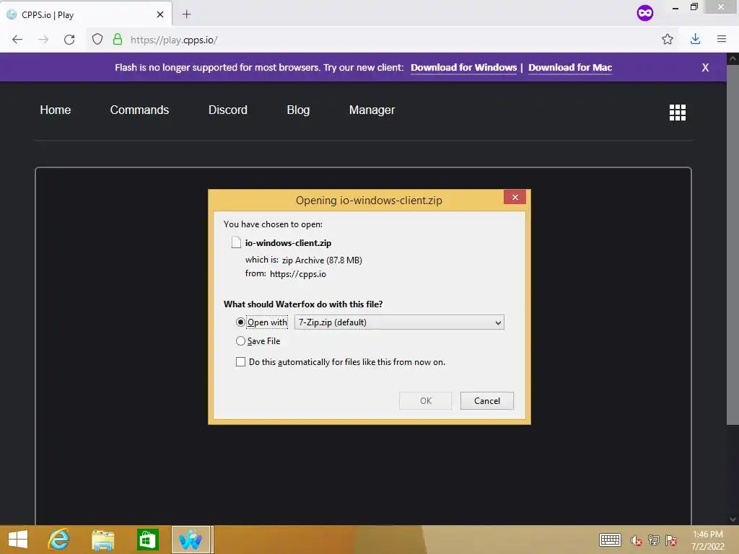Launch Internet Explorer from taskbar
Screen dimensions: 739x554
pyautogui.click(x=59, y=540)
